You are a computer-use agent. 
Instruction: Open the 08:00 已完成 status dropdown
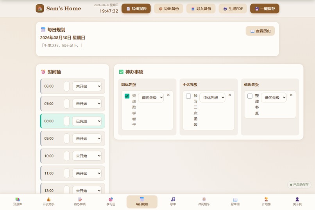click(87, 121)
